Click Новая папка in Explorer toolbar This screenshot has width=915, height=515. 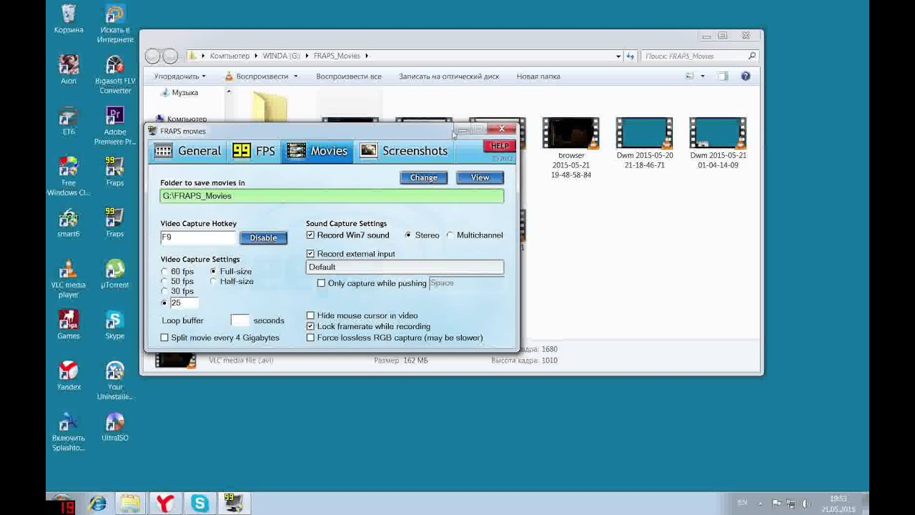tap(538, 77)
